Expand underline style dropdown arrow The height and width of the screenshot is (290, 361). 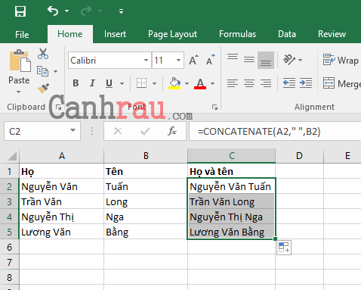[x=122, y=83]
